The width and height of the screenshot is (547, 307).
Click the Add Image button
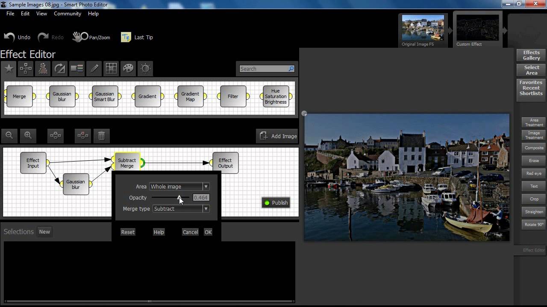(278, 136)
